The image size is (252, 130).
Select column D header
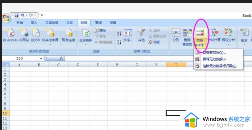pos(78,65)
